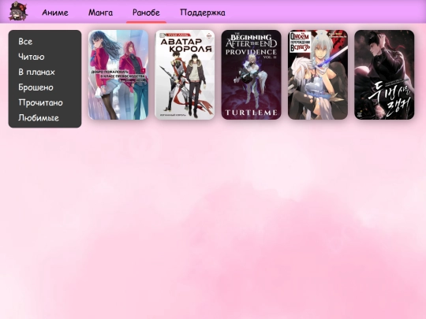Select the Ранобе tab
Image resolution: width=426 pixels, height=319 pixels.
point(146,13)
